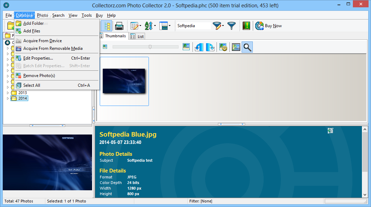This screenshot has width=371, height=207.
Task: Click the details panel scrollbar up arrow
Action: pyautogui.click(x=365, y=129)
